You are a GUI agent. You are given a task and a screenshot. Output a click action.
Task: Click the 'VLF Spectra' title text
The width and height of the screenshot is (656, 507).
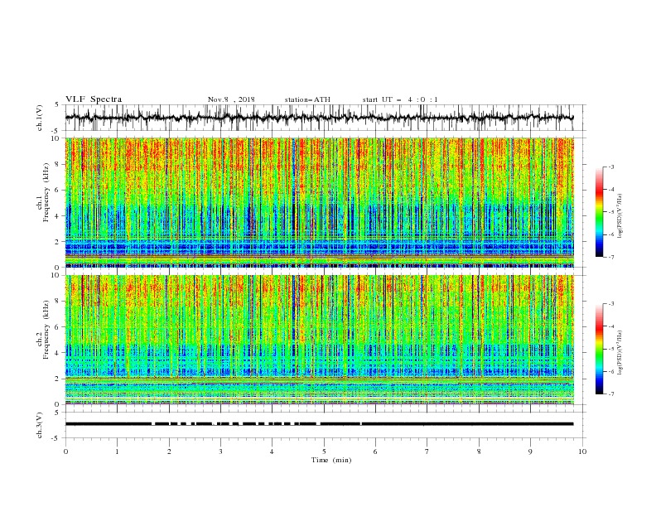(x=94, y=99)
